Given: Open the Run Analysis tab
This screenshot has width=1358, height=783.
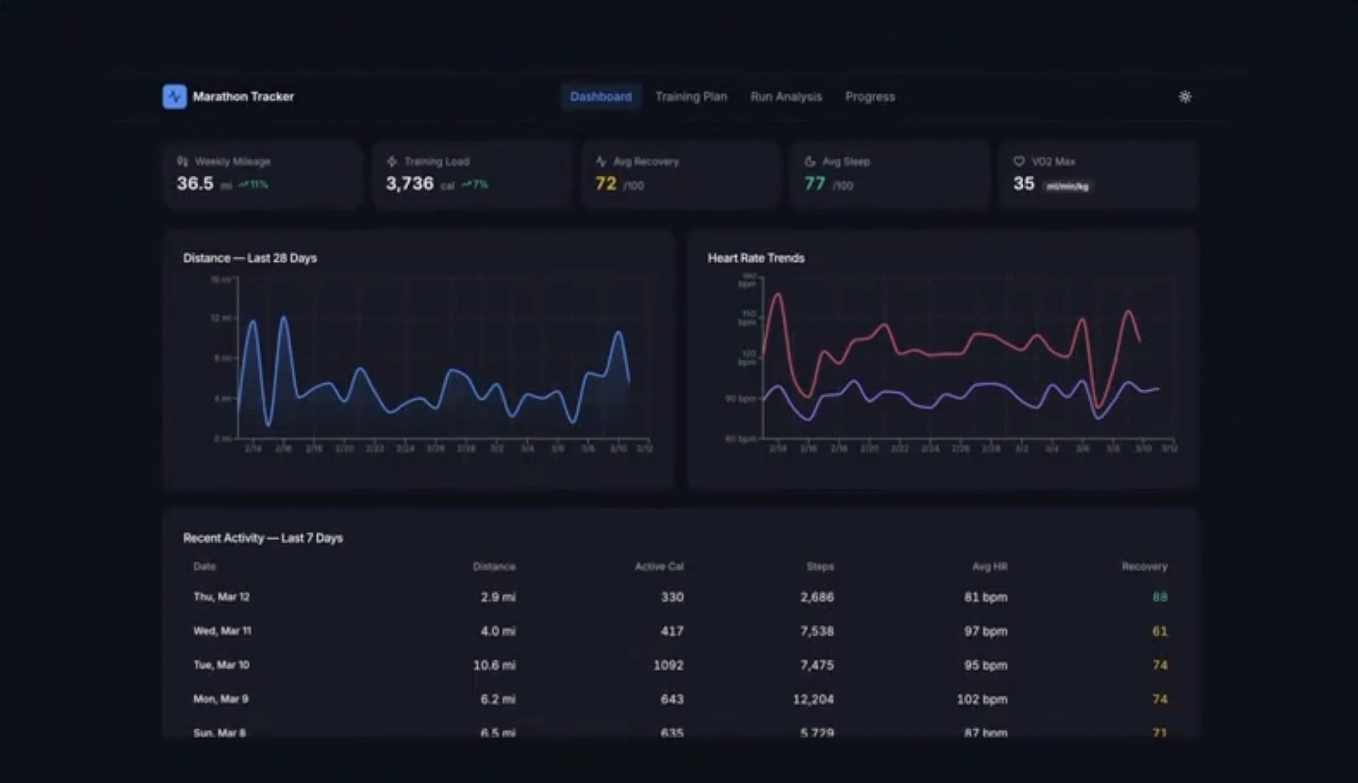Looking at the screenshot, I should (x=786, y=96).
